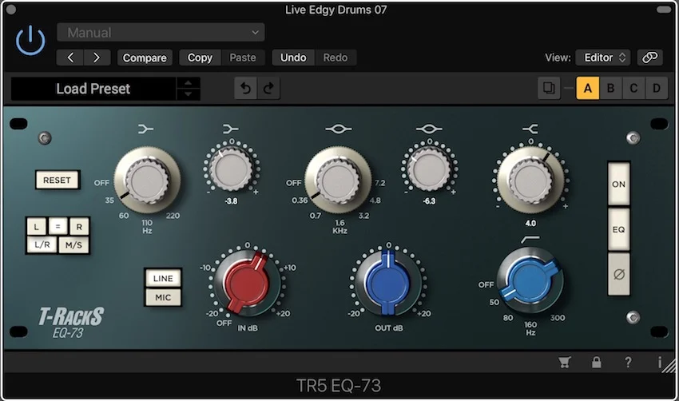Select L channel button
This screenshot has height=401, width=679.
click(x=37, y=227)
